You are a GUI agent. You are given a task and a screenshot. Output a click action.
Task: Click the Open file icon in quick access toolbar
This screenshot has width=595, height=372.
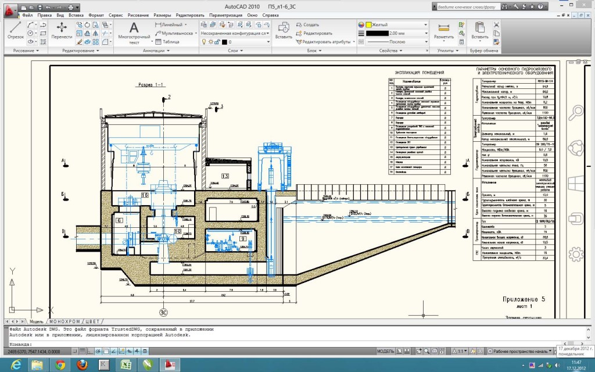click(x=32, y=7)
